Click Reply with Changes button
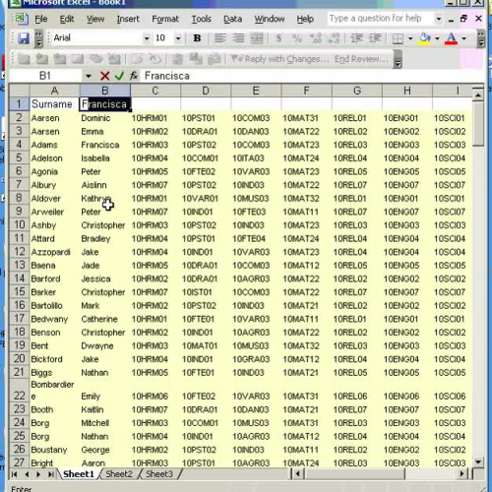Viewport: 492px width, 492px height. point(279,59)
